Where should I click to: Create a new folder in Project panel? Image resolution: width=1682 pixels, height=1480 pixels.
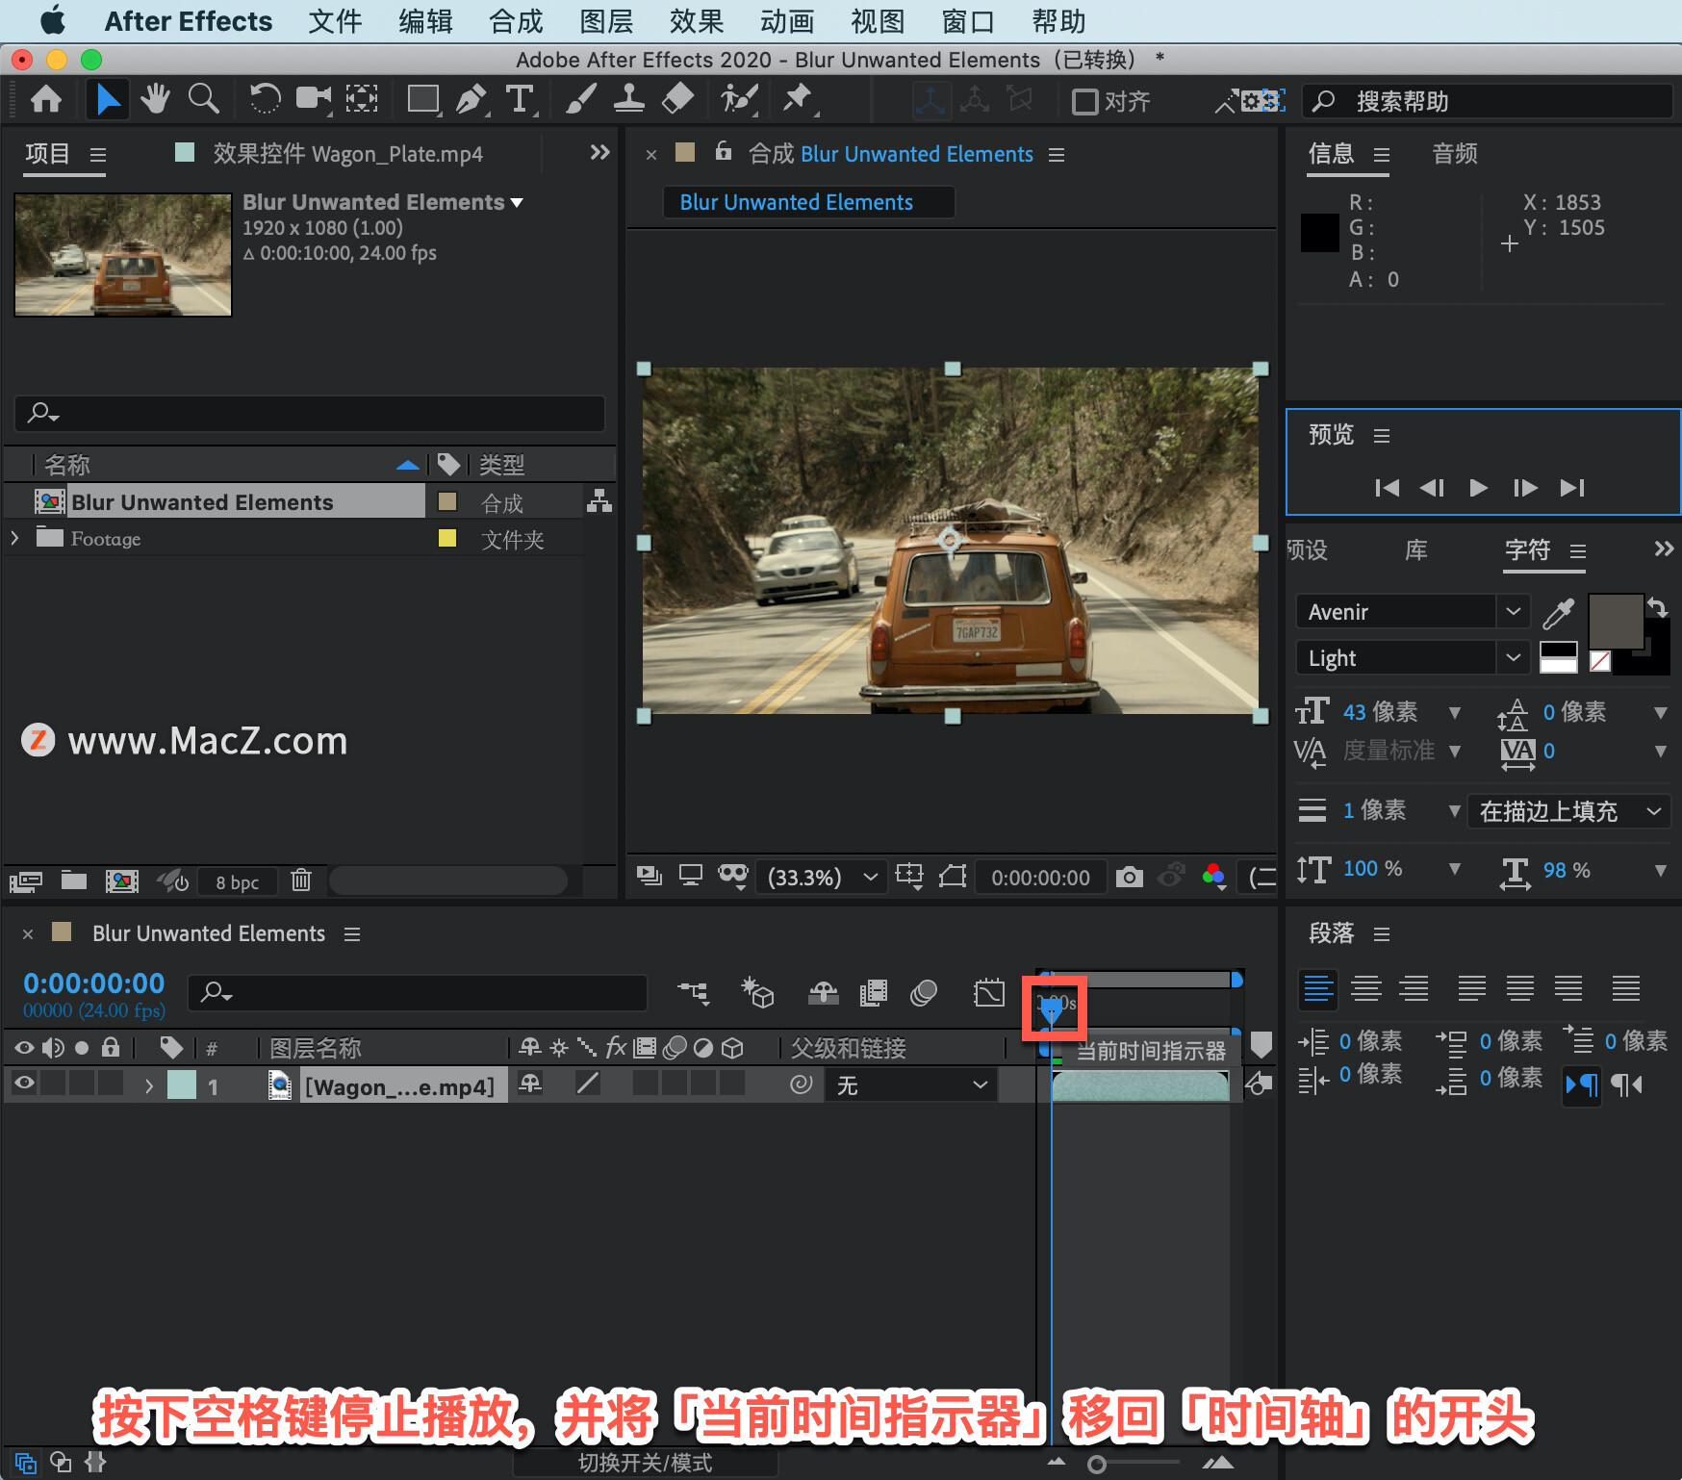tap(74, 880)
